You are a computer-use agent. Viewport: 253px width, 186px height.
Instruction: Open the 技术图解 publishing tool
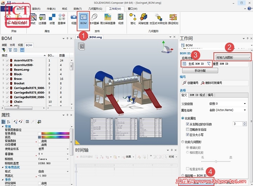coord(94,19)
